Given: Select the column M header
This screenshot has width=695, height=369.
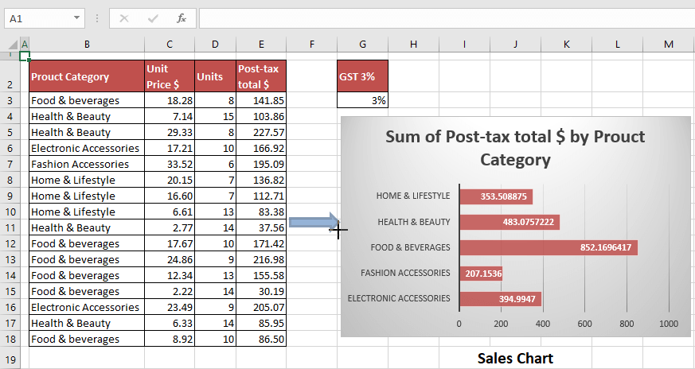Looking at the screenshot, I should tap(668, 44).
